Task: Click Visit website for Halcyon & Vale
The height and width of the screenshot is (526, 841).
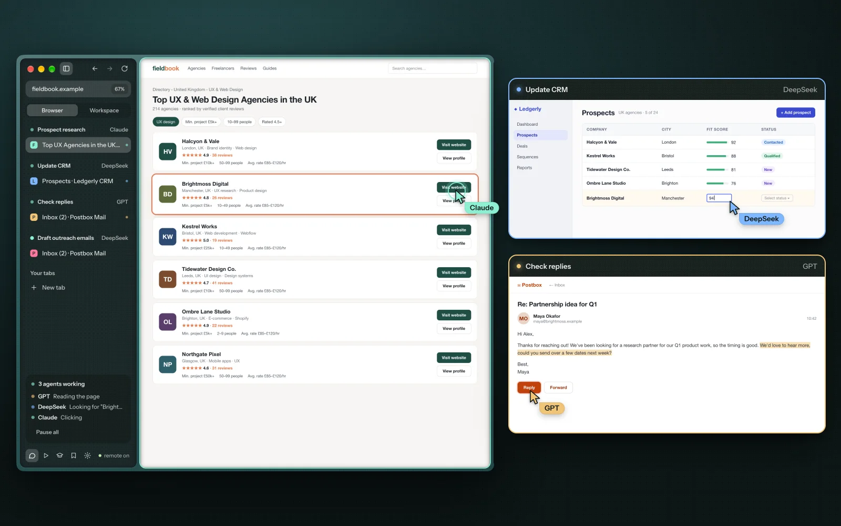Action: 454,145
